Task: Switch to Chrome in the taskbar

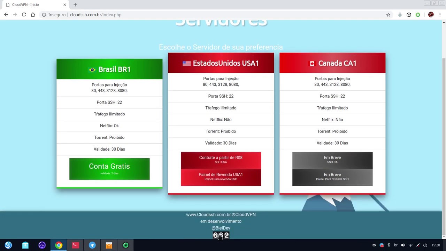Action: [59, 245]
